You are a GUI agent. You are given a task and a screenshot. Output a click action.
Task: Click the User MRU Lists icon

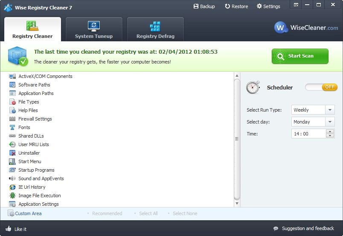[x=12, y=144]
